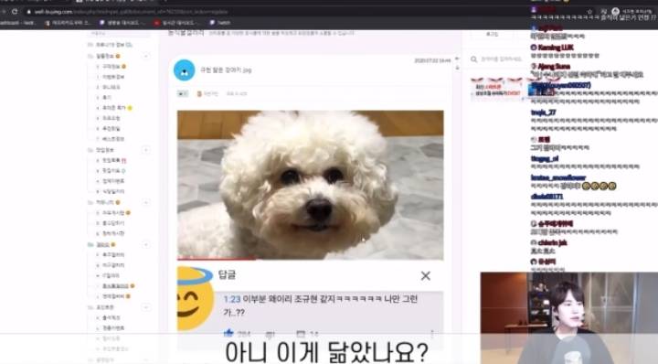Click the post title '규현 닮은 강아지.jpg'

(x=226, y=70)
